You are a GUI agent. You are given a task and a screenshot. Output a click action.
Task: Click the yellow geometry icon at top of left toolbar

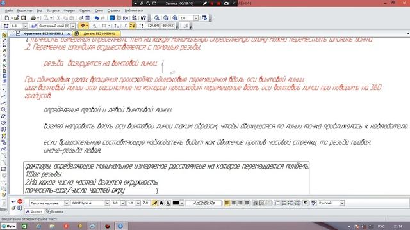click(4, 35)
